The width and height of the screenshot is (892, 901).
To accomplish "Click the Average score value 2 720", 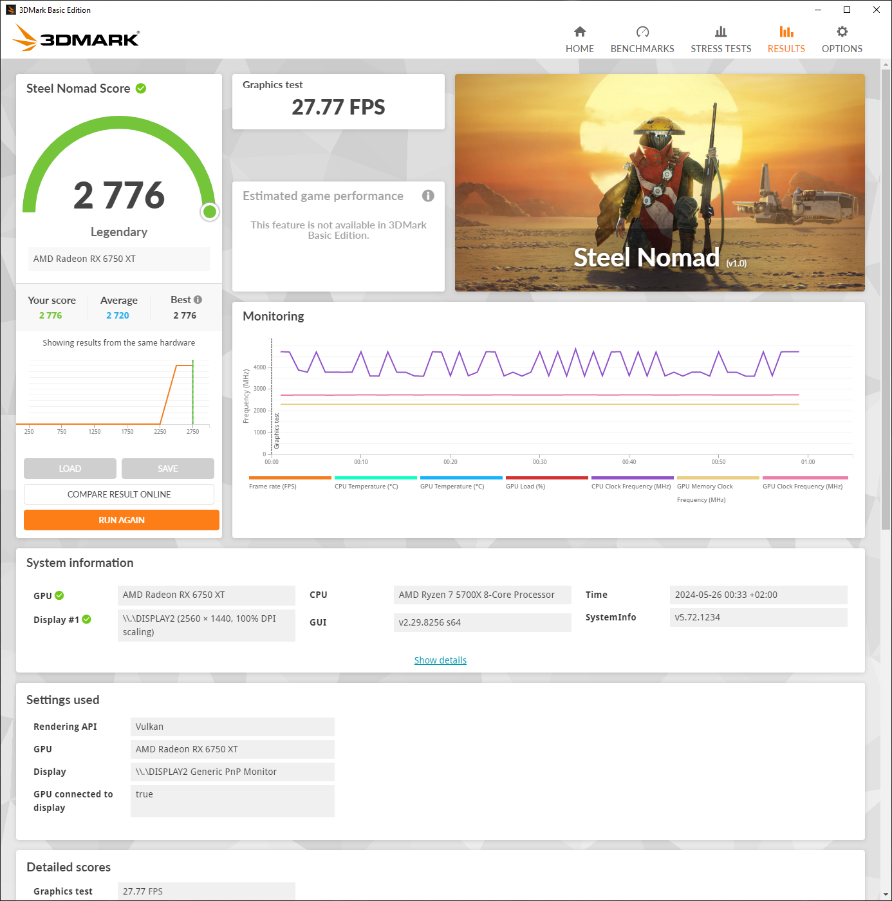I will (x=118, y=315).
